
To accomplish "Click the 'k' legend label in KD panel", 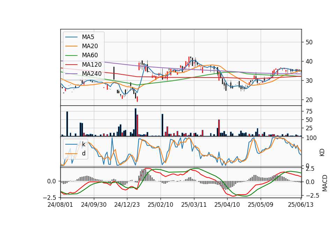I will [83, 144].
